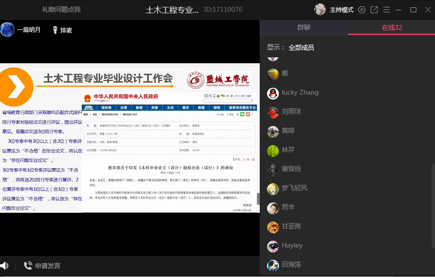The image size is (435, 277).
Task: Click the host avatar next to 主持模式
Action: click(x=320, y=9)
